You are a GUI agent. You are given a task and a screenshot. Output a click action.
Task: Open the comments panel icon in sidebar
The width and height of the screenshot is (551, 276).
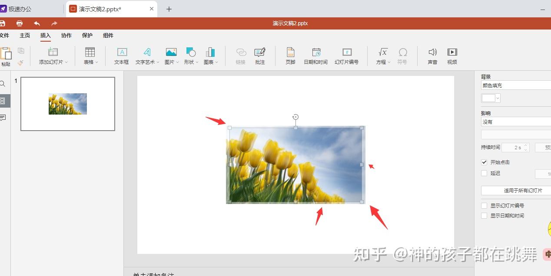3,118
